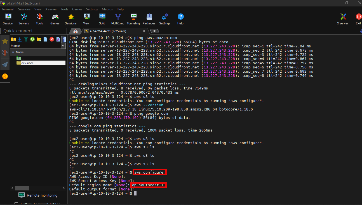The height and width of the screenshot is (205, 362).
Task: Open the Help menu in menu bar
Action: [x=120, y=9]
